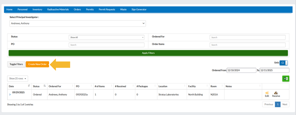
Task: Open Select Principal Investigator dropdown
Action: (x=78, y=24)
